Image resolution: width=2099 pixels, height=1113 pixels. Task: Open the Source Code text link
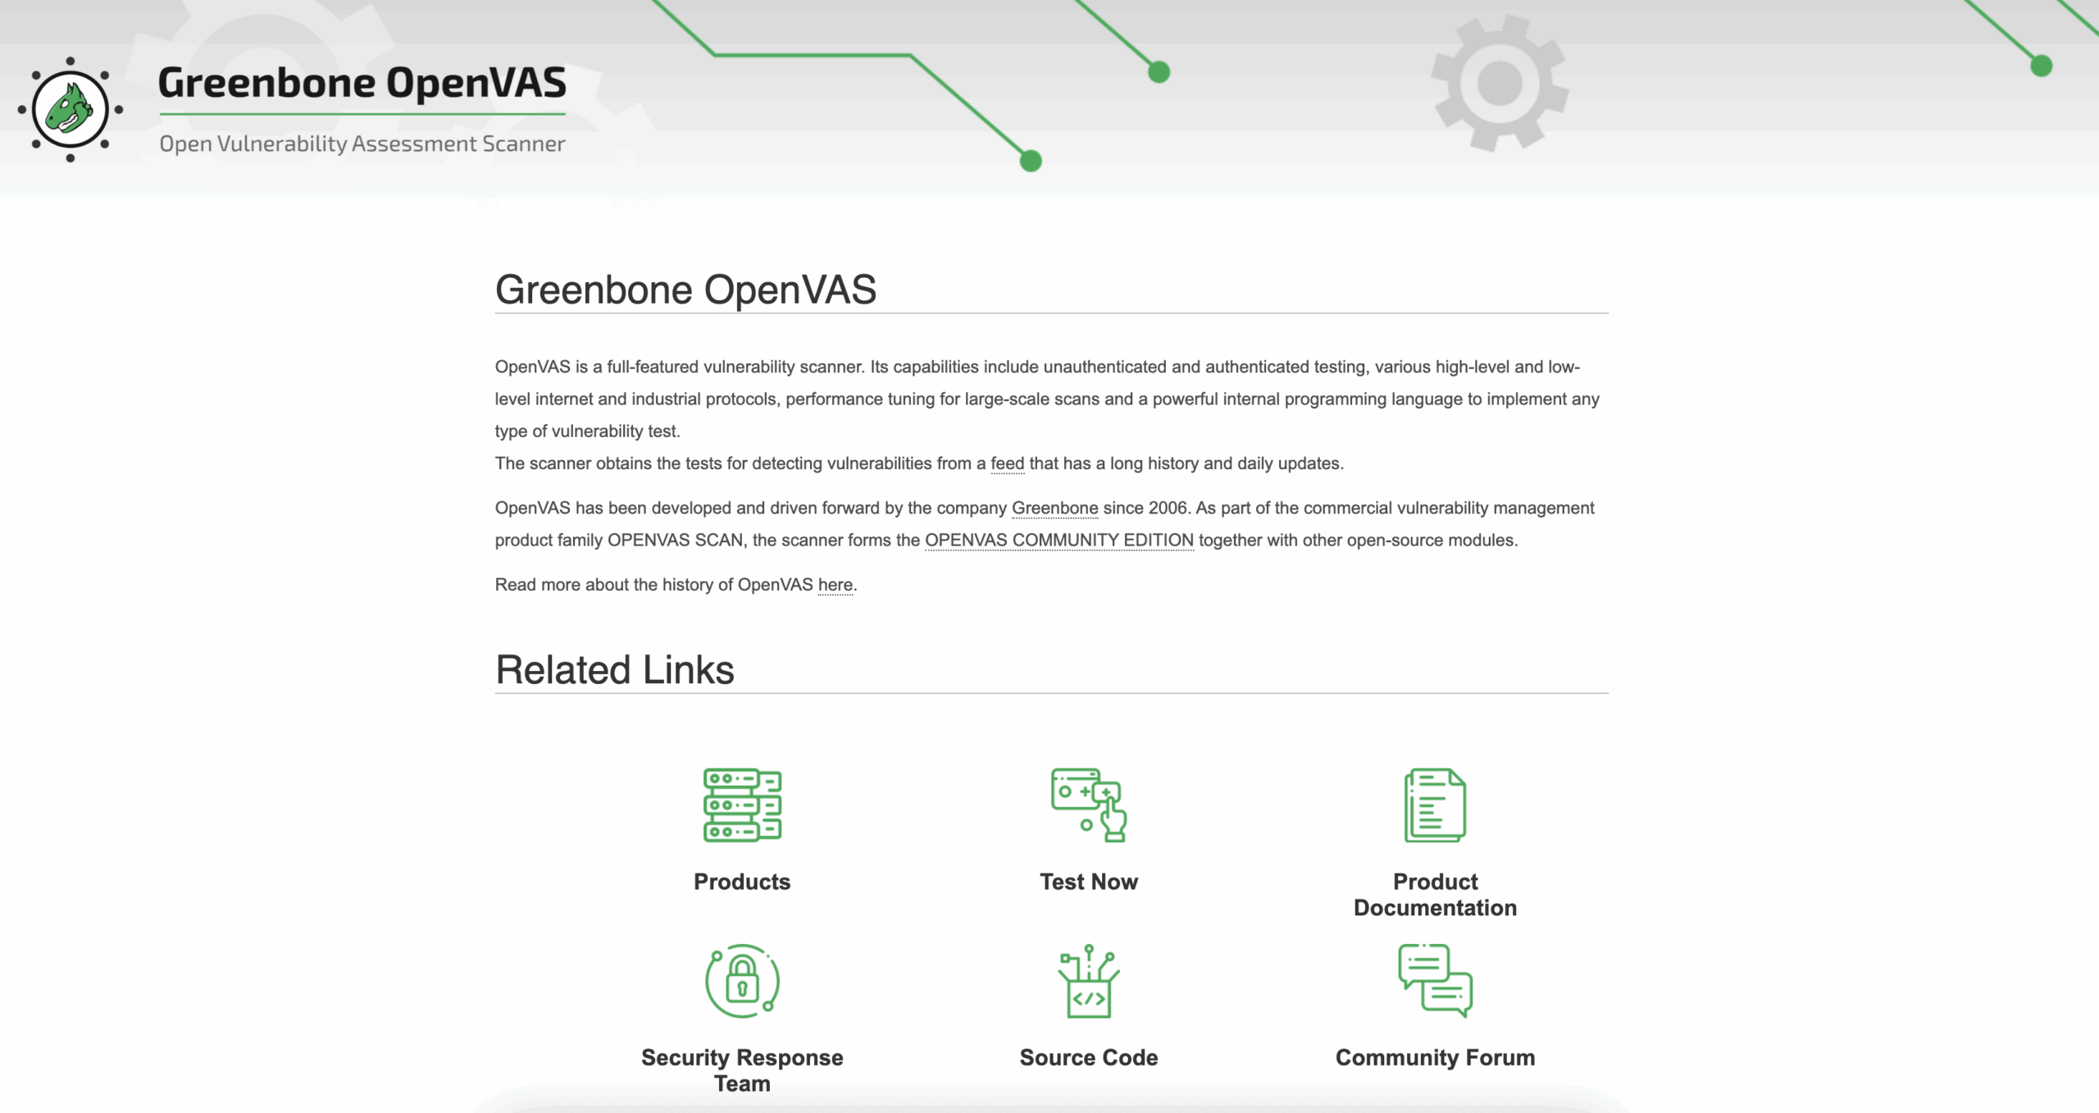(1089, 1057)
